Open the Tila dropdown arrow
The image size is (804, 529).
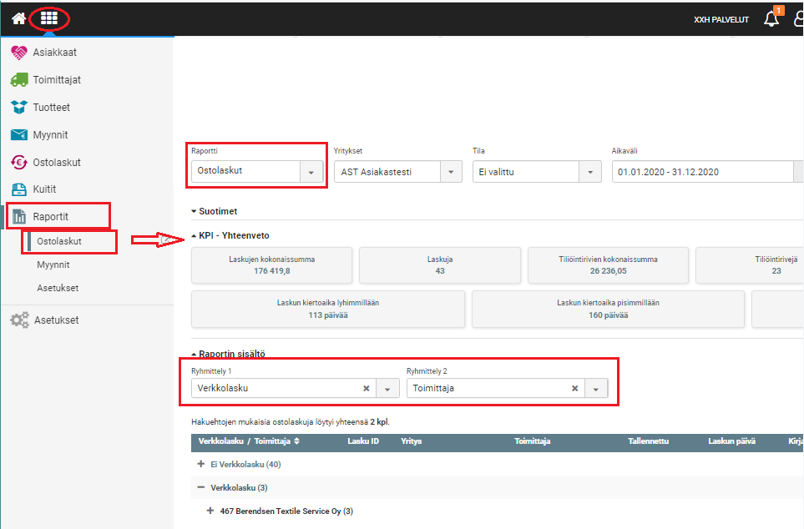pos(590,172)
